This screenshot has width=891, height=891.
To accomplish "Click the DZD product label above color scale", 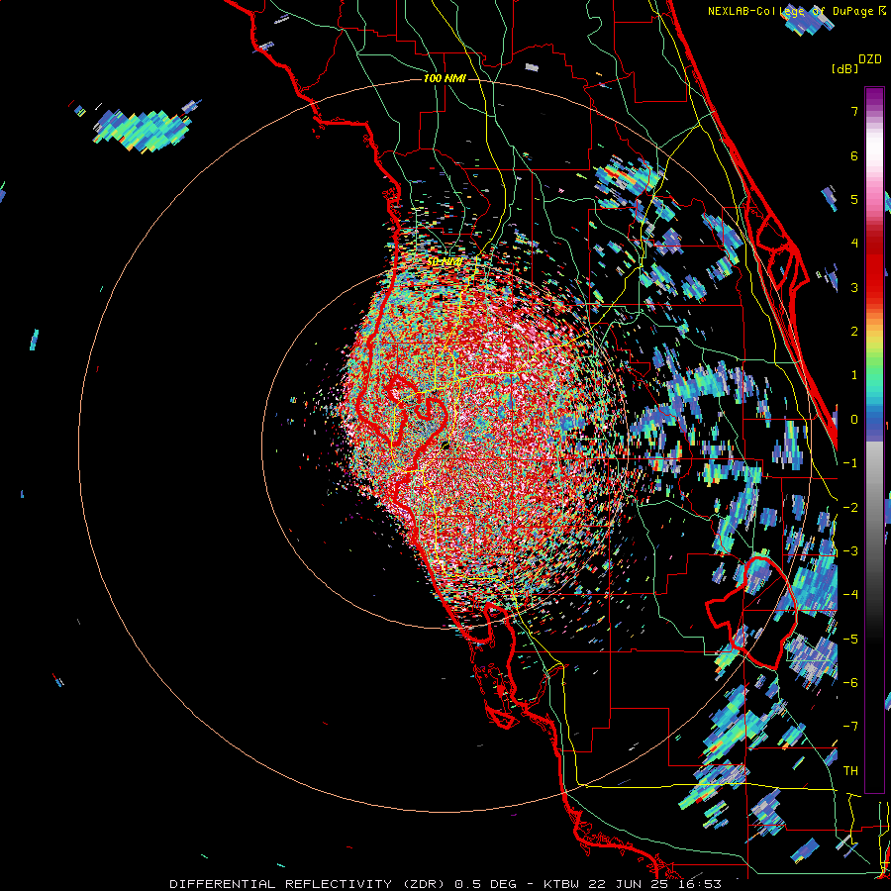I will click(870, 59).
